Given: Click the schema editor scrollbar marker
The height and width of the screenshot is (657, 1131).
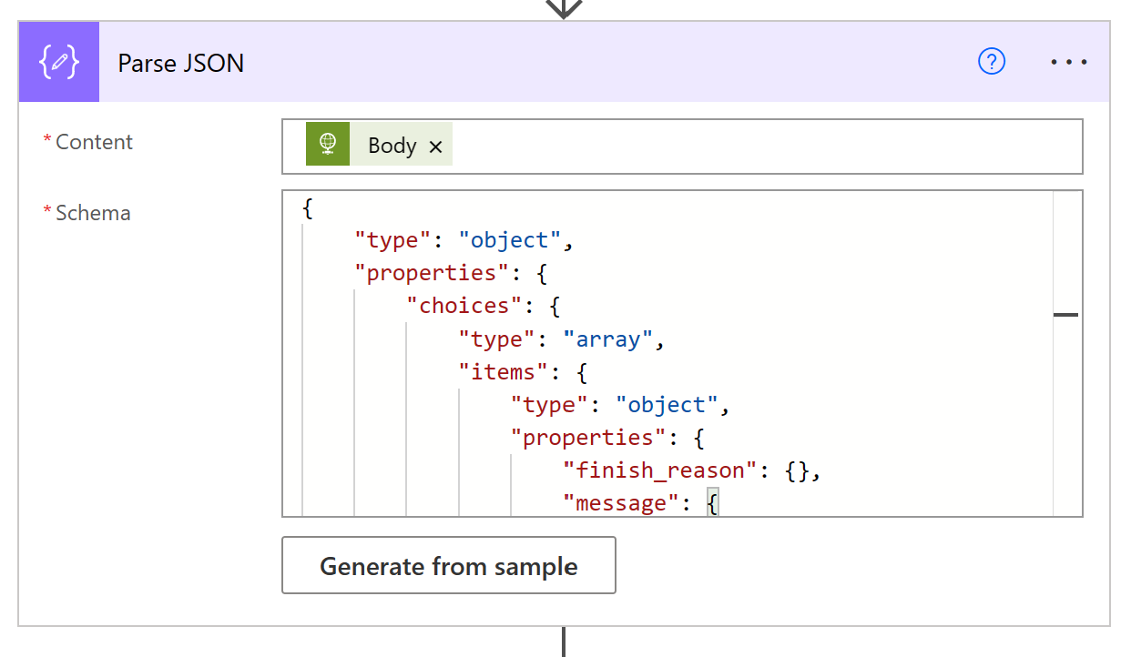Looking at the screenshot, I should [x=1065, y=315].
